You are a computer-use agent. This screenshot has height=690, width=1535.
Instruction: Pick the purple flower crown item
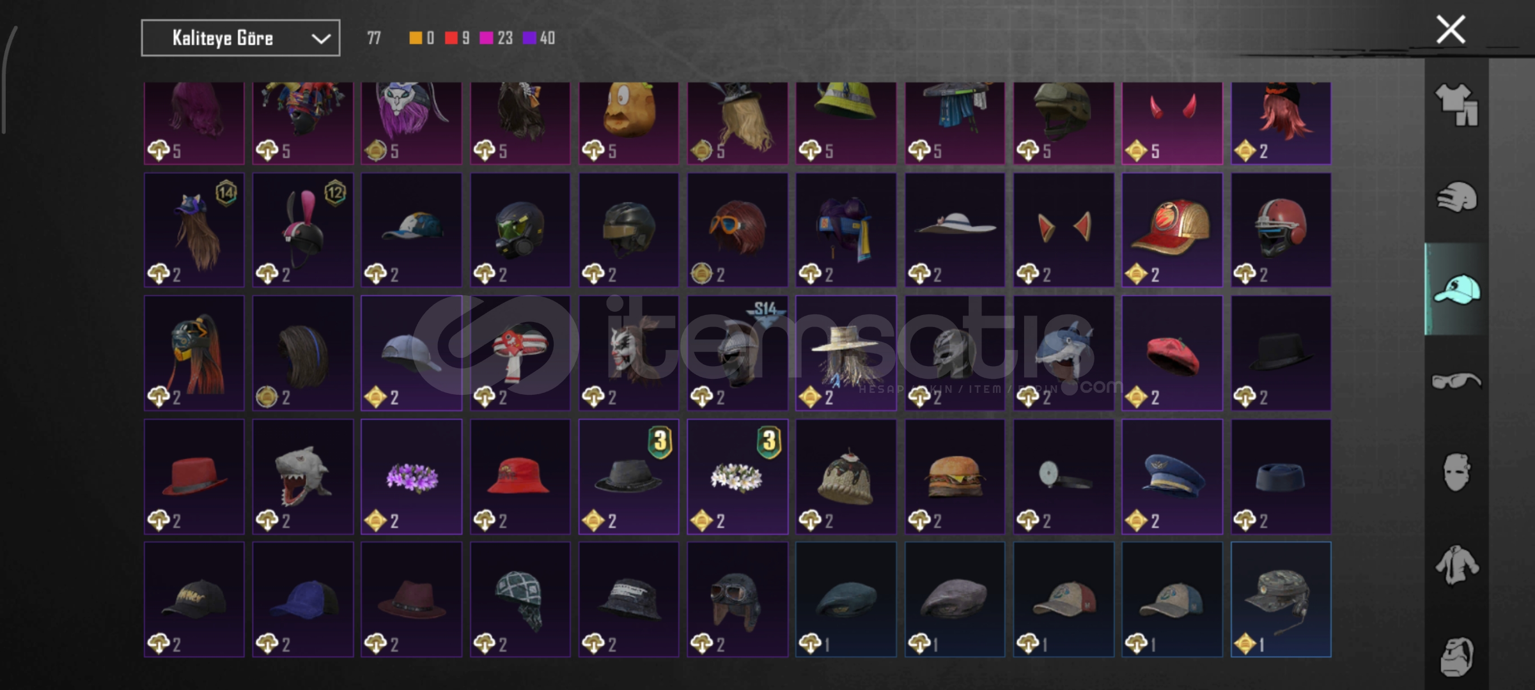click(x=411, y=477)
